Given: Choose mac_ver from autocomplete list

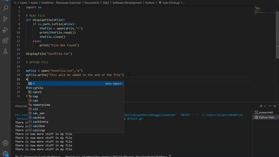Looking at the screenshot, I should 76,113.
